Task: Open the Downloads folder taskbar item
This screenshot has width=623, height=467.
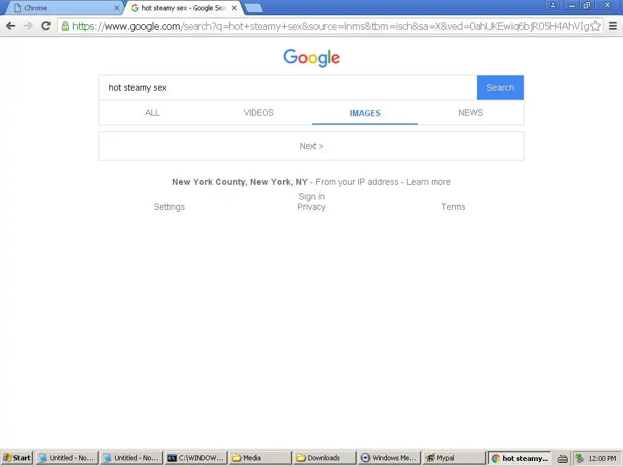Action: point(325,458)
